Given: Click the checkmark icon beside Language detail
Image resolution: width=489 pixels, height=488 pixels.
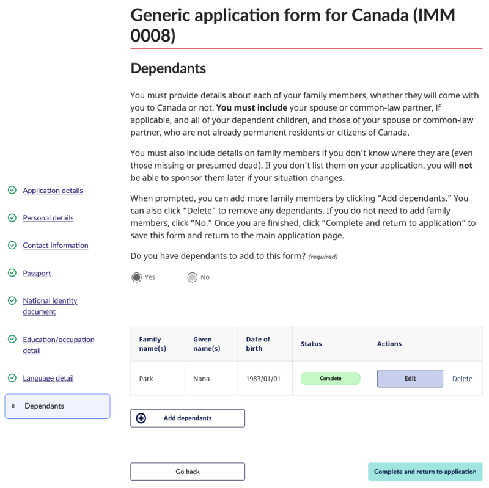Looking at the screenshot, I should (x=12, y=378).
